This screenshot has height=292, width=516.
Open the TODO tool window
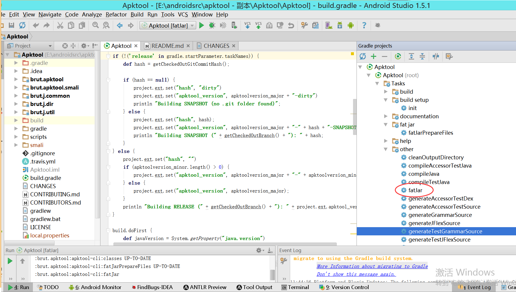coord(48,287)
